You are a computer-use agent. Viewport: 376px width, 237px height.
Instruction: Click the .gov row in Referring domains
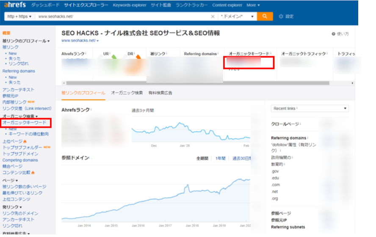pos(275,171)
